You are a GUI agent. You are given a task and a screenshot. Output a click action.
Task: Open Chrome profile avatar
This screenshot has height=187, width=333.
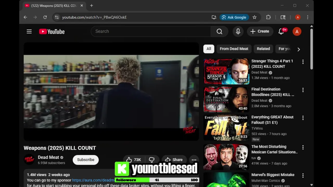click(x=298, y=17)
